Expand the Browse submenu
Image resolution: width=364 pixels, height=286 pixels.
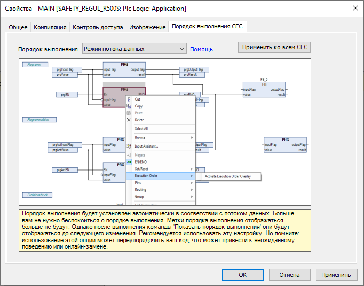click(x=192, y=138)
